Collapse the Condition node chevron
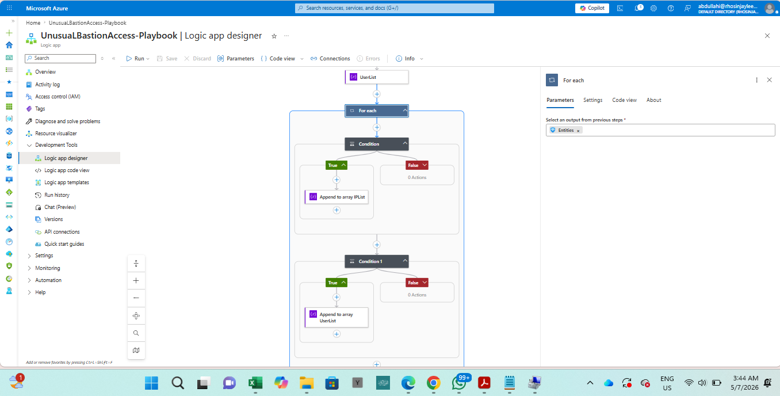Image resolution: width=780 pixels, height=396 pixels. [x=405, y=144]
